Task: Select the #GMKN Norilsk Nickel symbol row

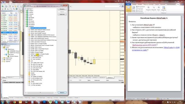Action: tap(40, 30)
